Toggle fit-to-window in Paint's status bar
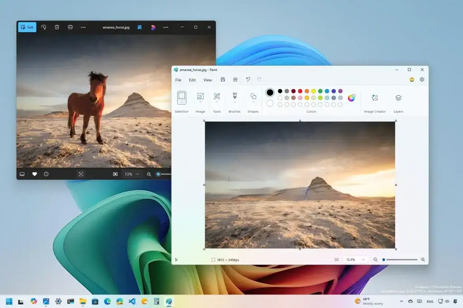This screenshot has height=308, width=463. click(336, 260)
